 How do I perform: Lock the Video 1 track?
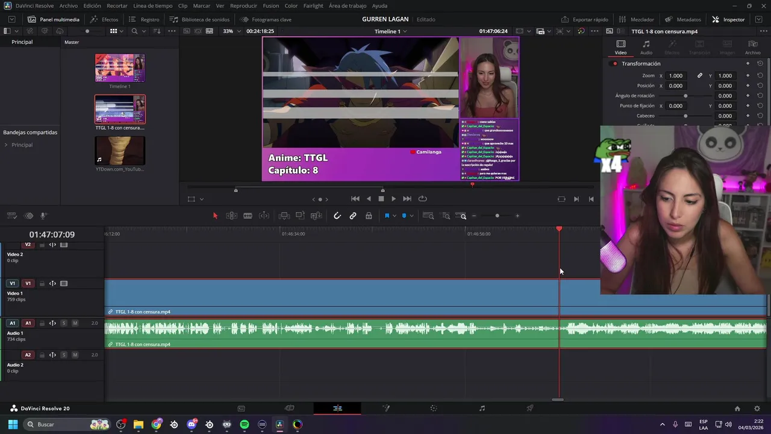42,283
